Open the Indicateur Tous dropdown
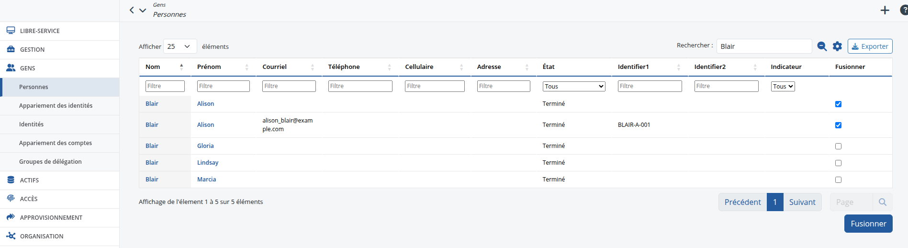Screen dimensions: 908x248 [x=783, y=86]
